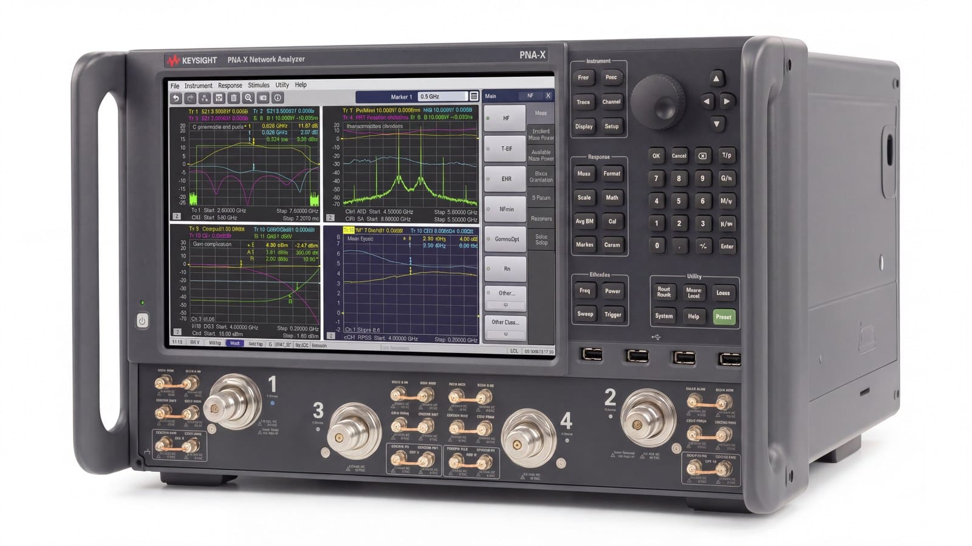Tap the Format hardkey
The image size is (972, 546).
pos(612,174)
